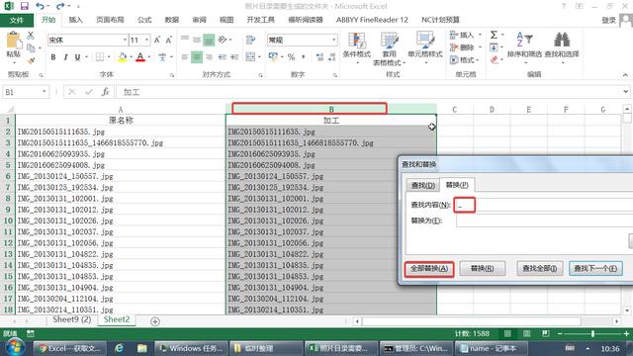633x356 pixels.
Task: Switch to the Insert ribbon tab
Action: 75,20
